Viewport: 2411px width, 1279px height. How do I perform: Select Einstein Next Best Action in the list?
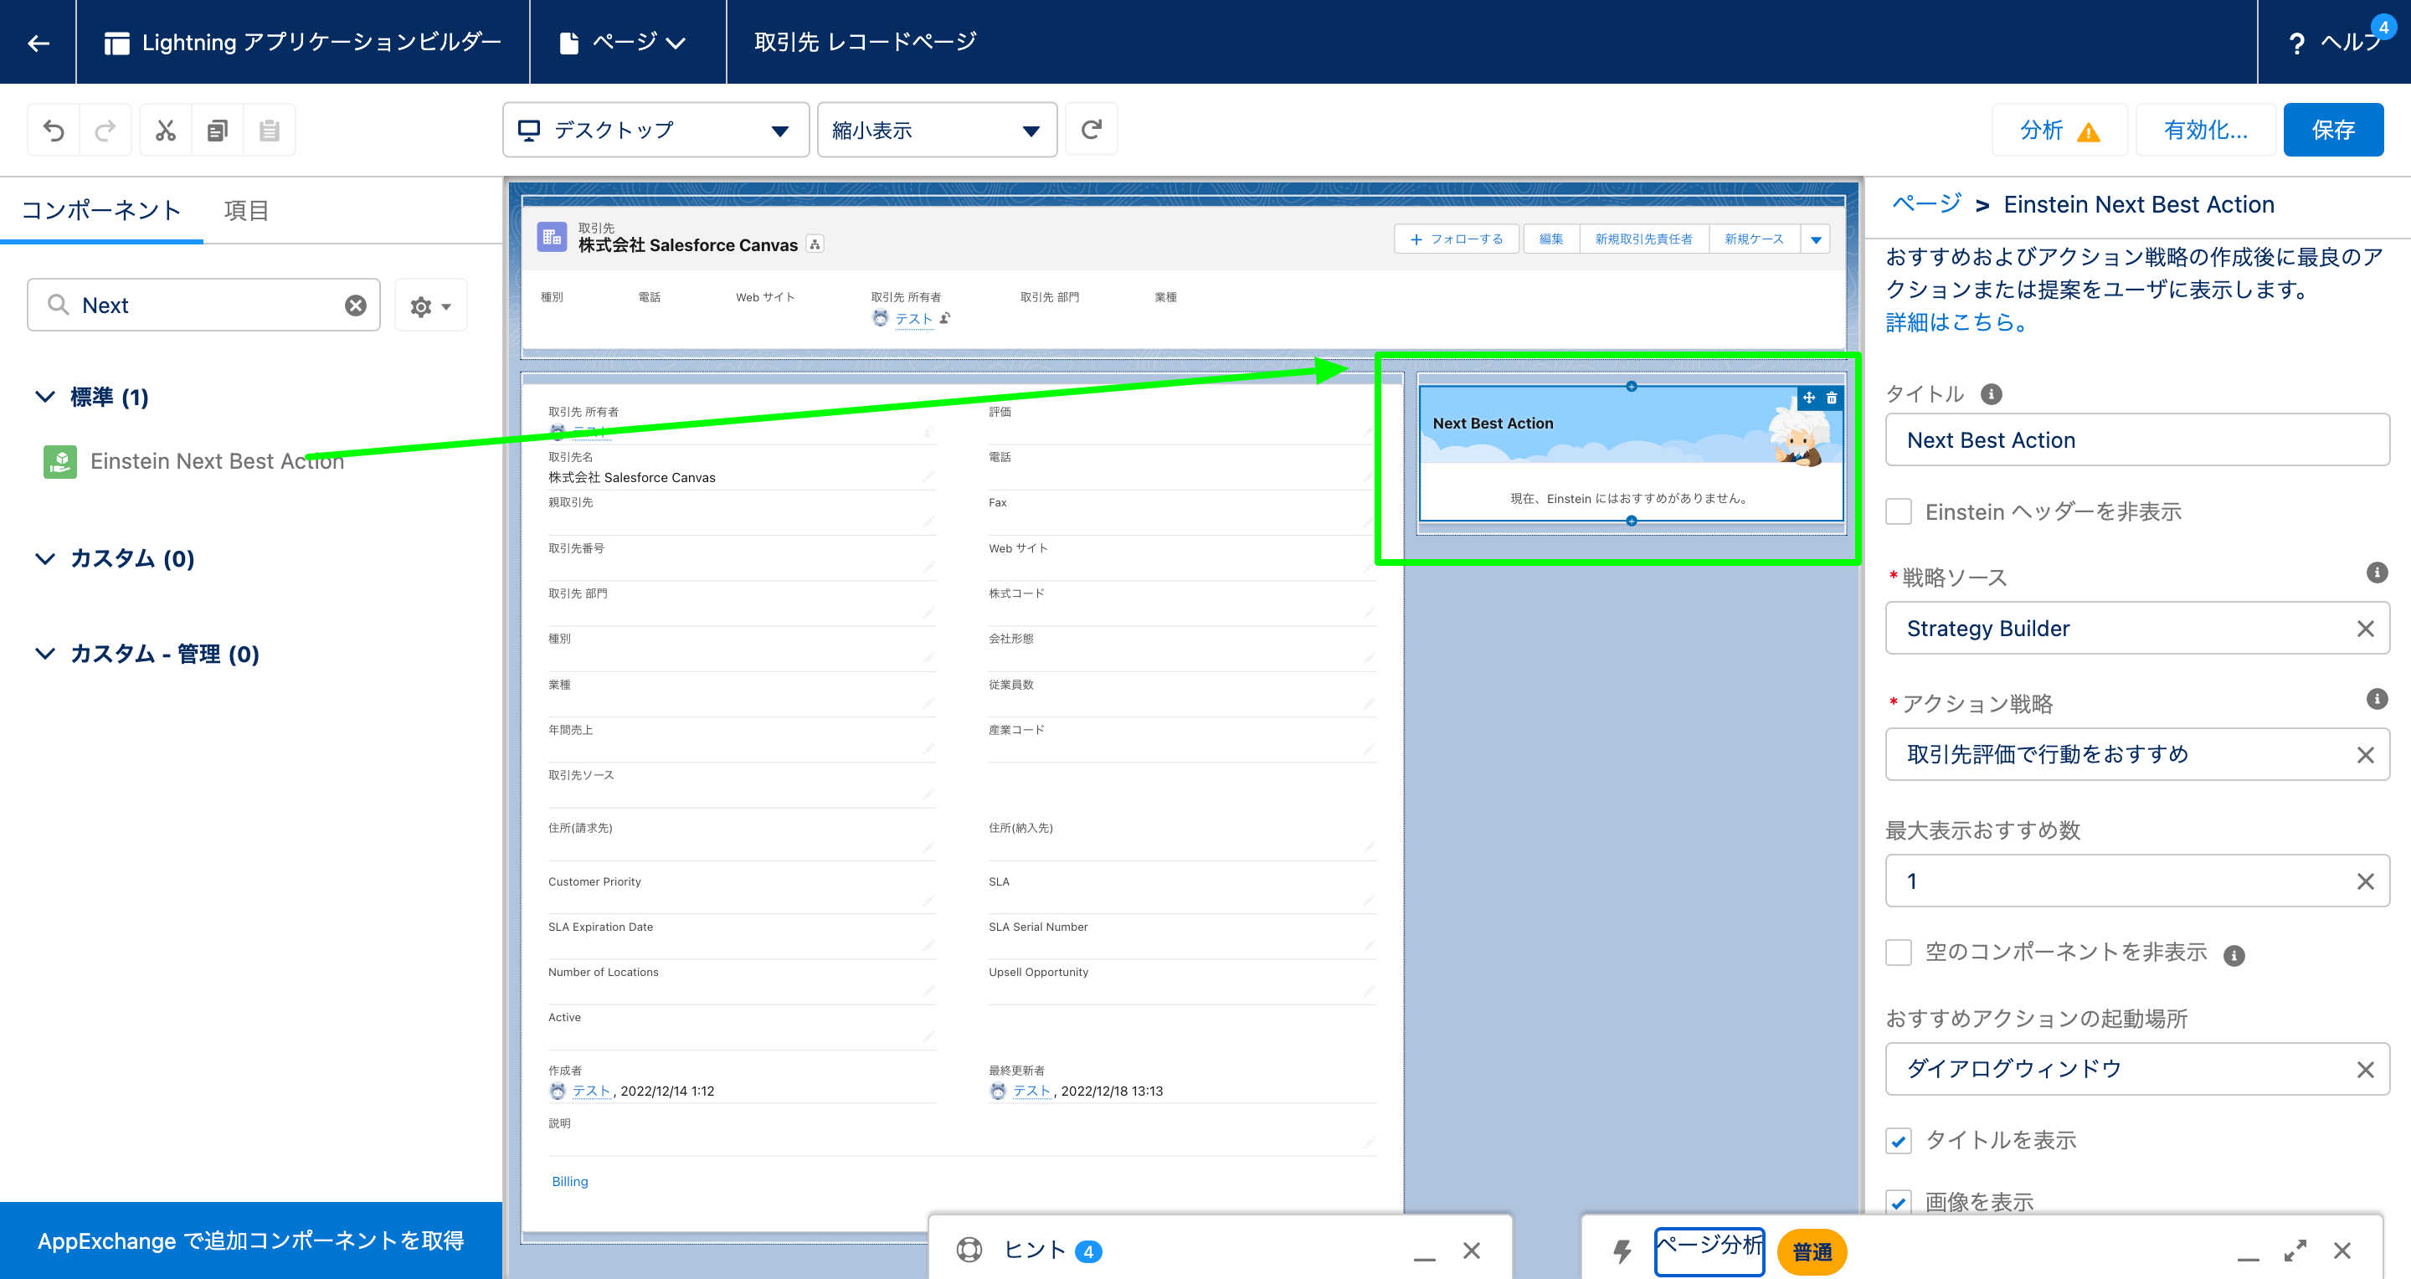(195, 461)
